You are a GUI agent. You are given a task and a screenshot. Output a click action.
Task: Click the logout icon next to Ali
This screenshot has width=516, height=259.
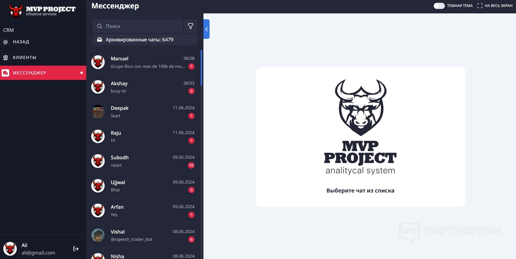pos(76,249)
